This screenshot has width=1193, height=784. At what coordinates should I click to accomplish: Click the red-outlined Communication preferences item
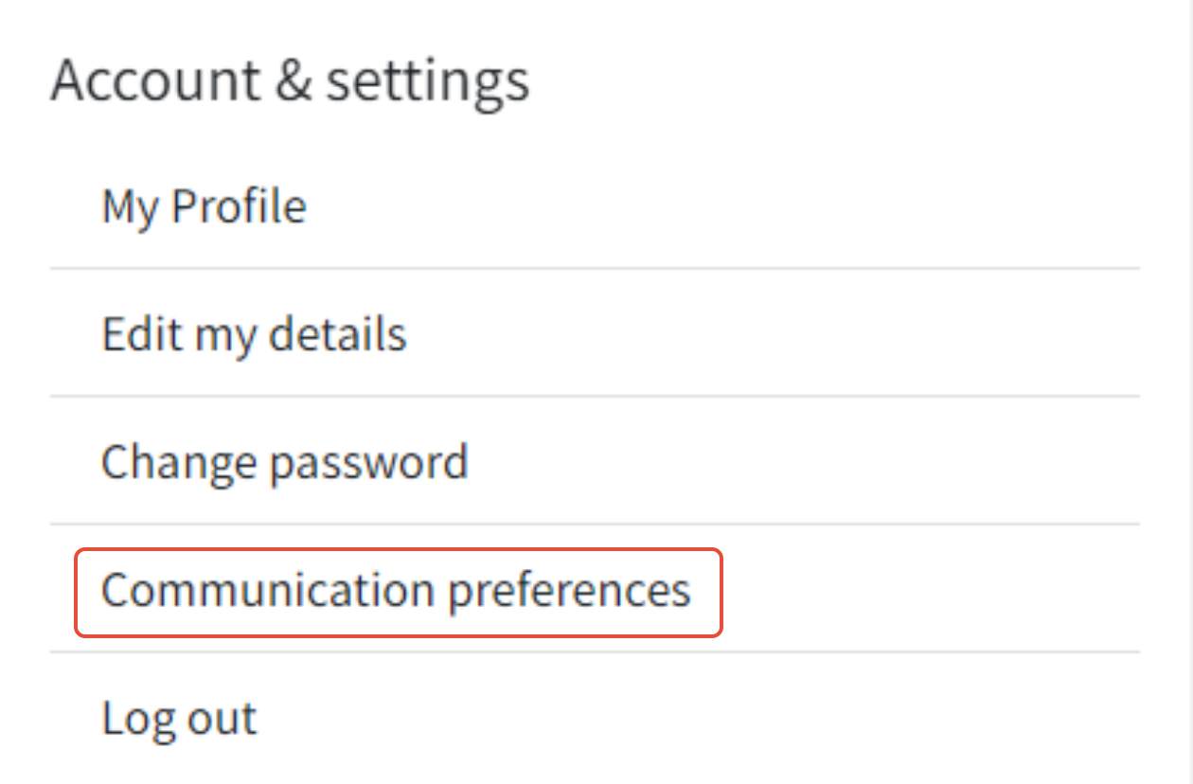[396, 591]
